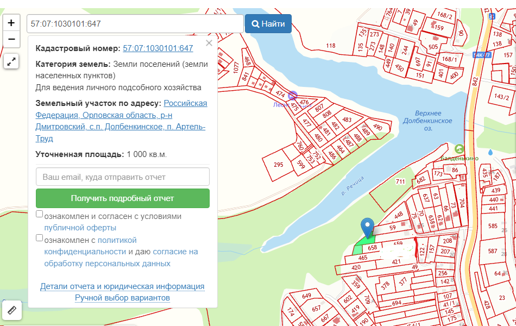Select parcel 694 on the map
The width and height of the screenshot is (516, 326).
pos(397,303)
